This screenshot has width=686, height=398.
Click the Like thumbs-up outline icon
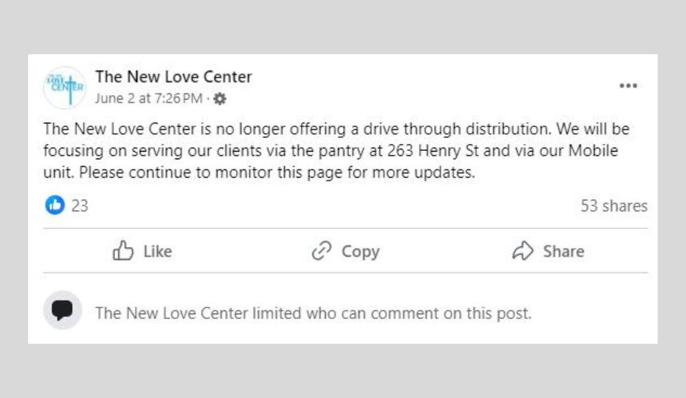123,251
